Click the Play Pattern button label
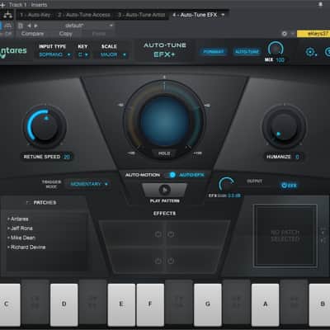This screenshot has height=330, width=330. [165, 201]
